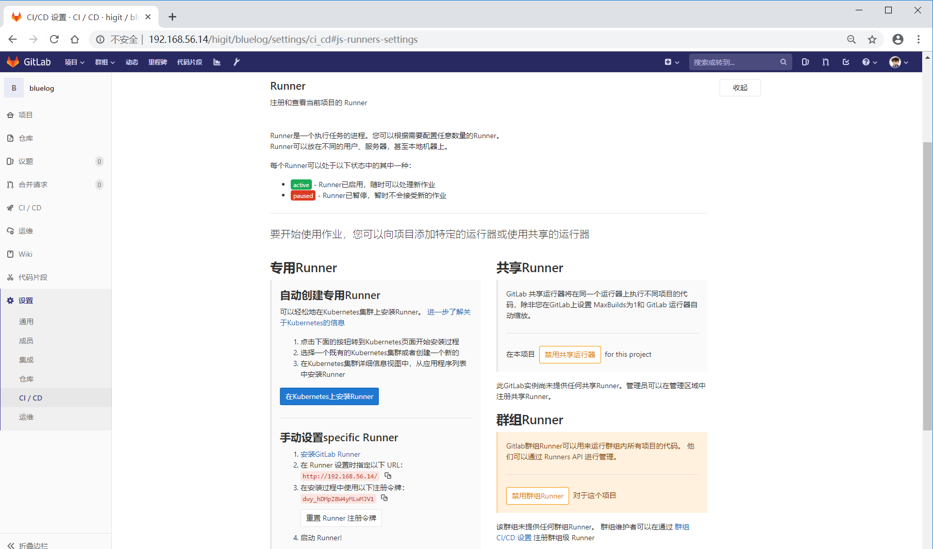The height and width of the screenshot is (549, 933).
Task: Close the CI/CD settings browser tab
Action: [x=148, y=17]
